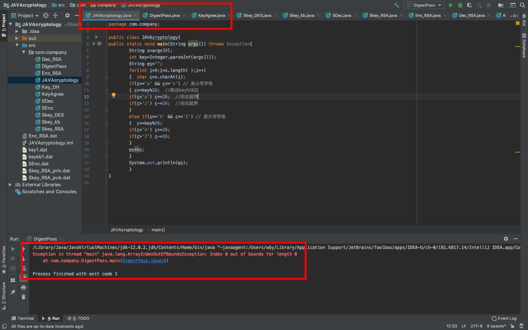This screenshot has height=330, width=528.
Task: Expand the .idea folder
Action: point(17,32)
